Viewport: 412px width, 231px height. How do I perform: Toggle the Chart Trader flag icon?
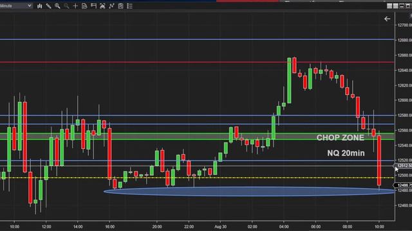93,6
